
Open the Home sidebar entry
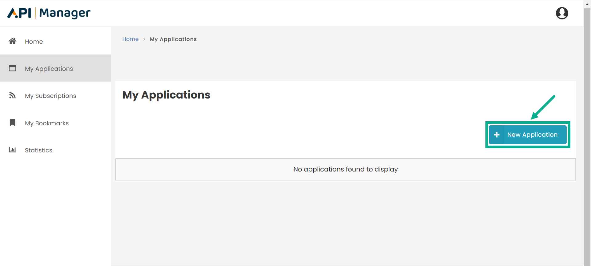(x=34, y=41)
